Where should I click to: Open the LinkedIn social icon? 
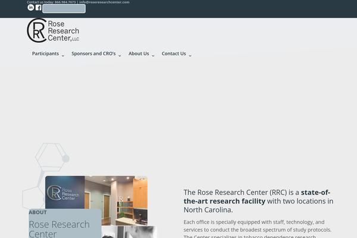coord(31,8)
